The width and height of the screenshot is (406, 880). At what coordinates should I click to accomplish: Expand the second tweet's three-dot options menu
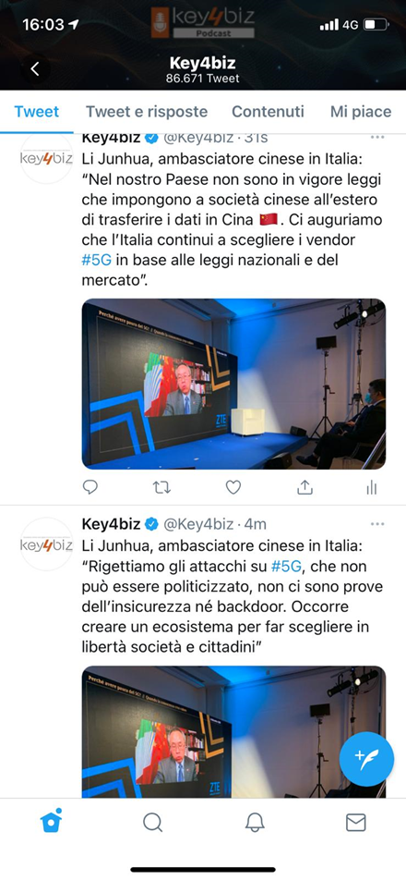[377, 523]
